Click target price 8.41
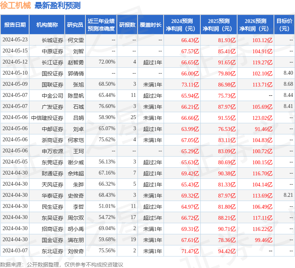The width and height of the screenshot is (295, 268). click(288, 106)
